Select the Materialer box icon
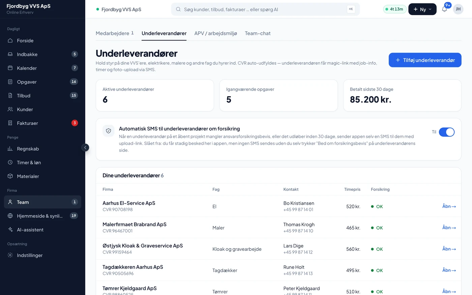The image size is (472, 295). pos(10,176)
